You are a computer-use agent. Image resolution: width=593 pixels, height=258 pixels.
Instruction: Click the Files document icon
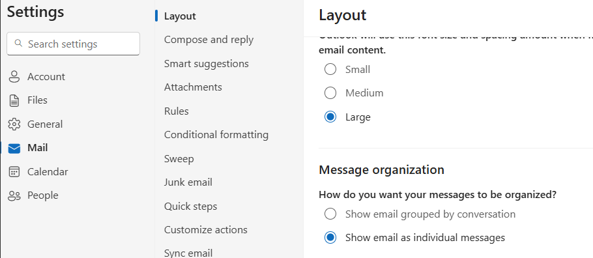[x=14, y=100]
